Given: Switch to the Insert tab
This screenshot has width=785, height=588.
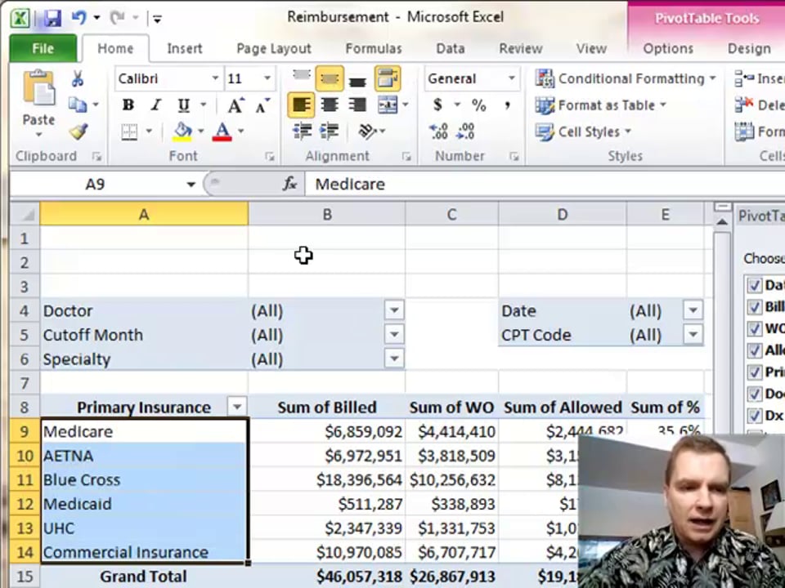Looking at the screenshot, I should (184, 48).
